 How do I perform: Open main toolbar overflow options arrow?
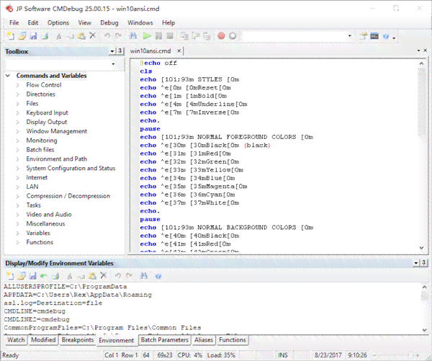[x=395, y=37]
